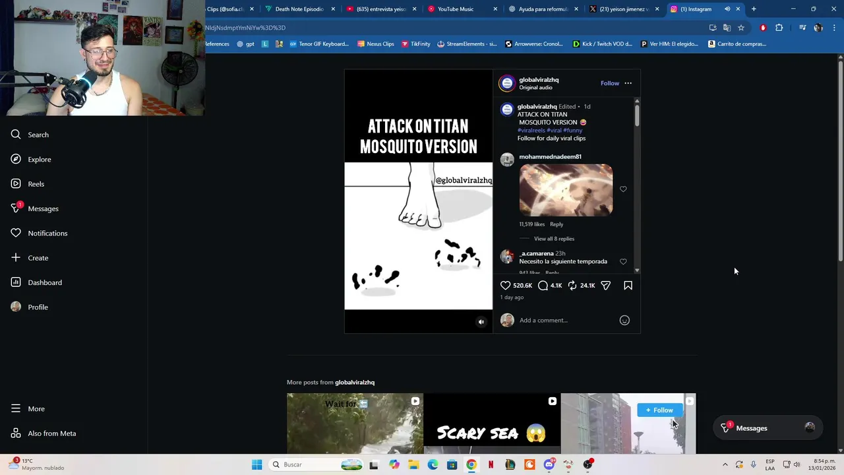Like mohammednadeem81's comment
The image size is (844, 475).
[x=623, y=189]
